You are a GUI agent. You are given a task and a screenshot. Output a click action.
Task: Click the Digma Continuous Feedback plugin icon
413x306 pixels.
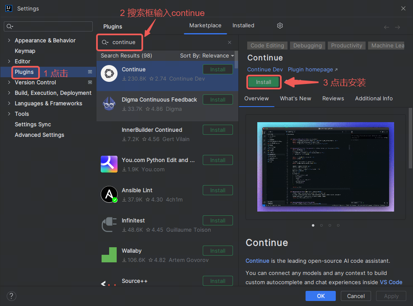(x=109, y=104)
